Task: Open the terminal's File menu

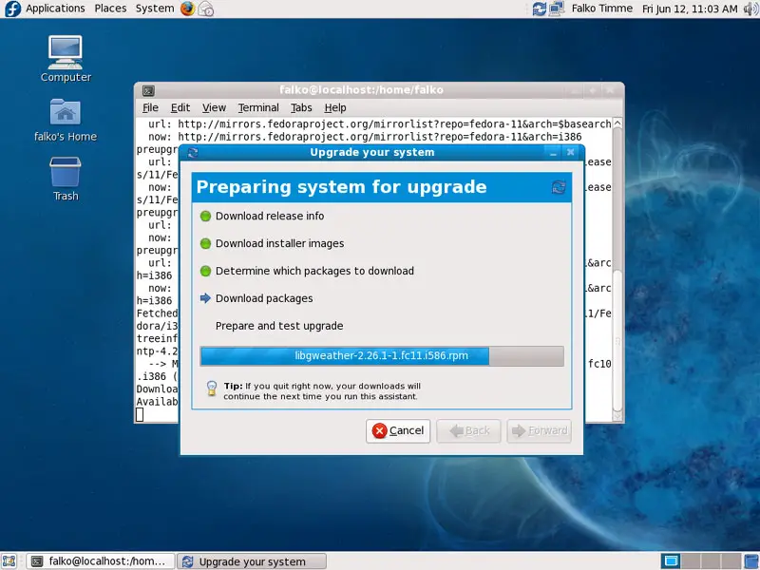Action: [x=150, y=107]
